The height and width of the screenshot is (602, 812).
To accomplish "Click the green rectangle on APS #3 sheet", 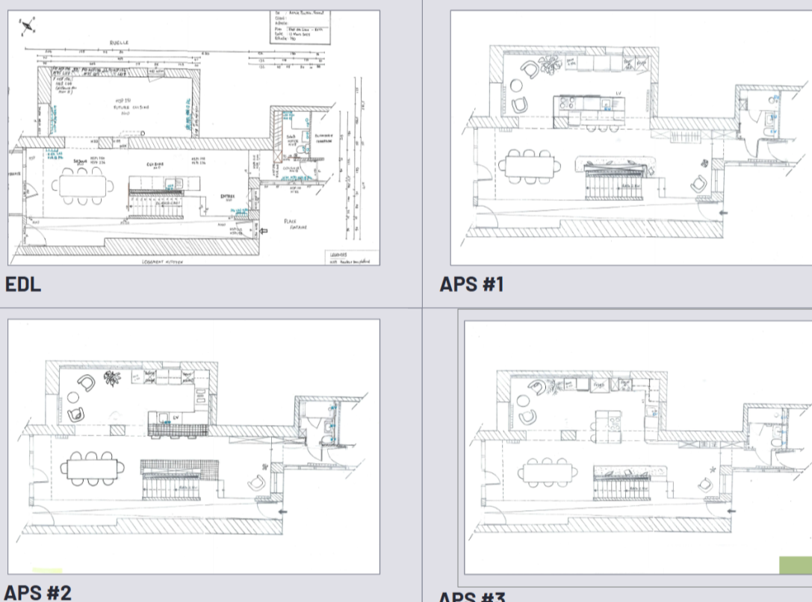I will pos(796,565).
